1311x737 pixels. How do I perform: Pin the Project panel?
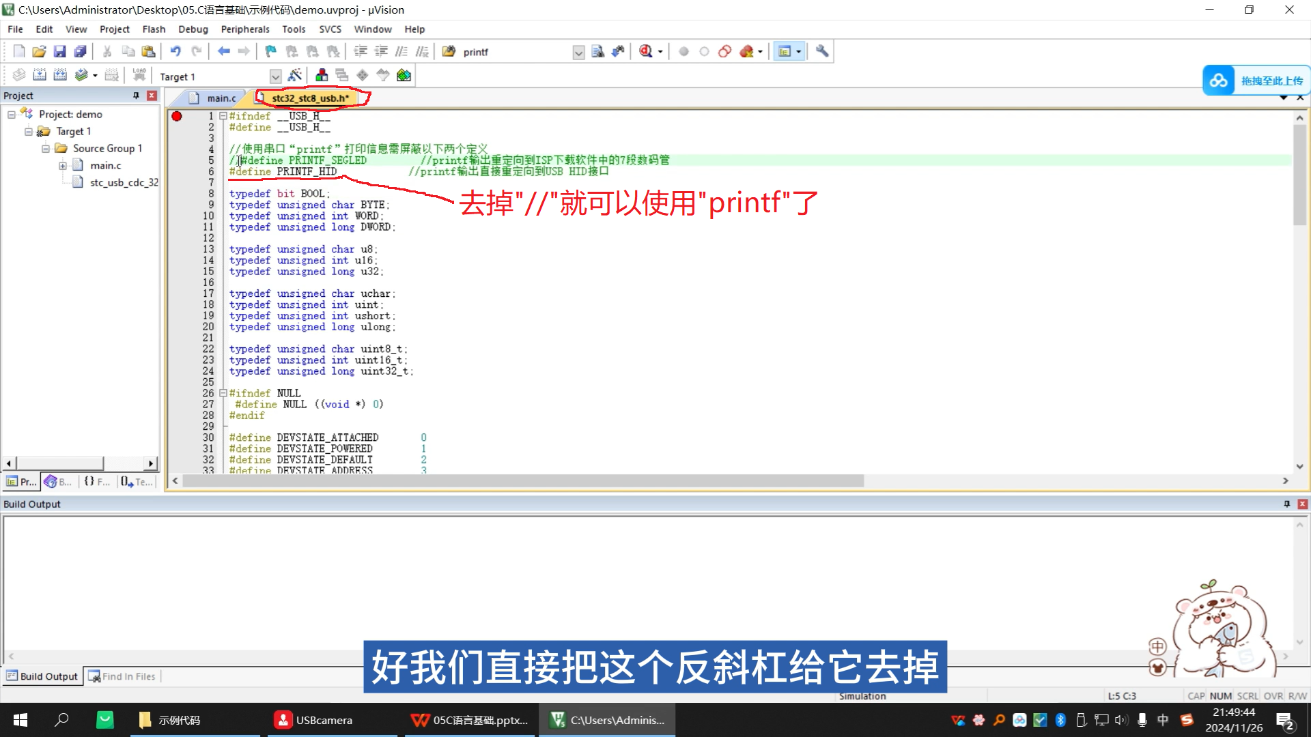pos(136,96)
